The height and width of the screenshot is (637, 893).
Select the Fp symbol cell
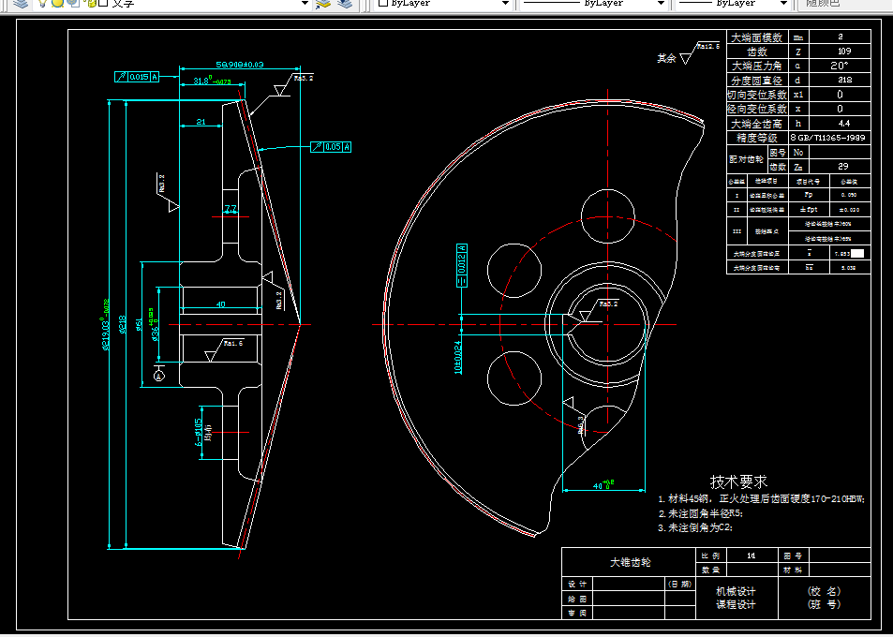click(809, 195)
